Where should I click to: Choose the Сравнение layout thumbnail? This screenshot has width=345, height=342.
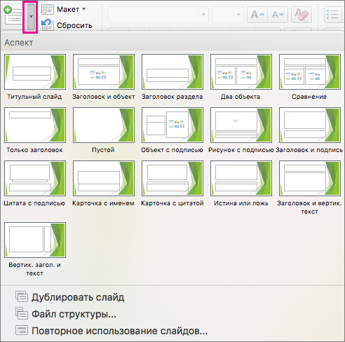pyautogui.click(x=310, y=72)
